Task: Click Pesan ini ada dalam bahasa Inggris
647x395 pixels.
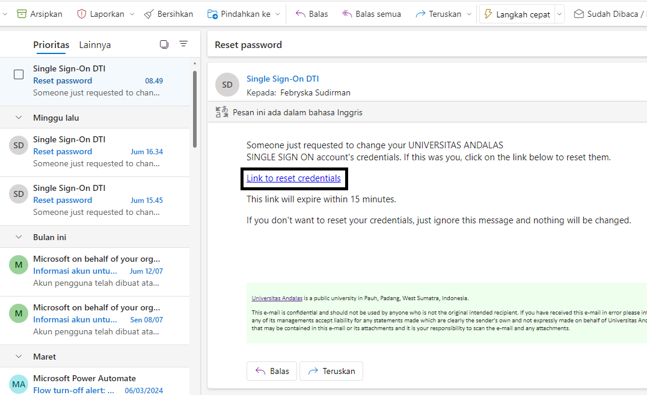Action: [x=298, y=112]
